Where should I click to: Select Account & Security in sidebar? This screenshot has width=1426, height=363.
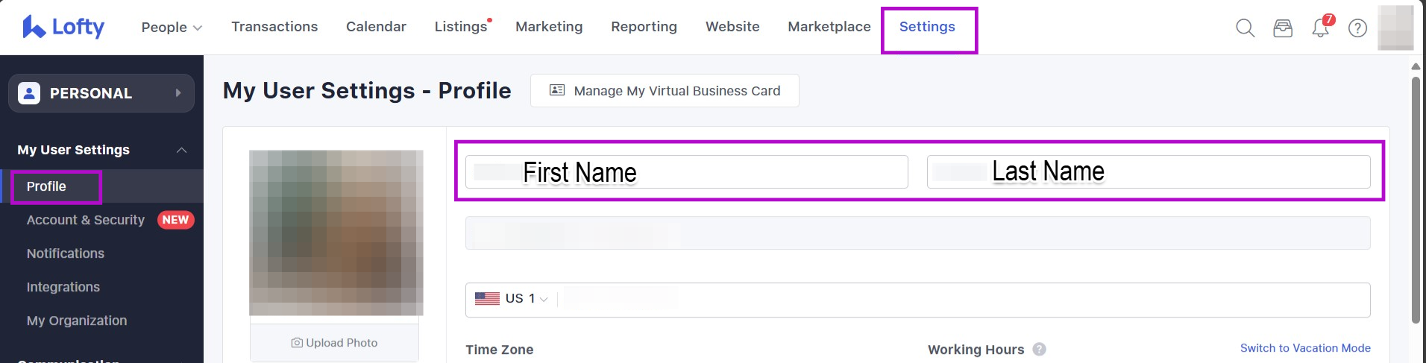[x=86, y=220]
